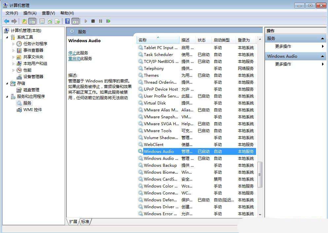The image size is (328, 233).
Task: Click the services list scroll down arrow
Action: [x=260, y=215]
